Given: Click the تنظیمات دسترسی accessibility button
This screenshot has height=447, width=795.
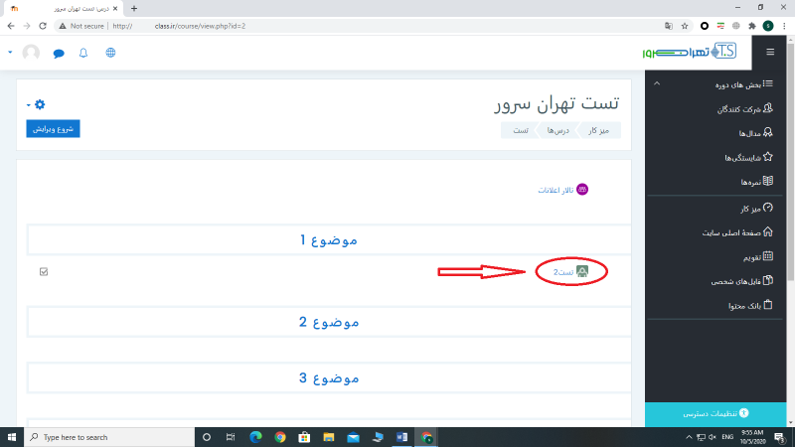Looking at the screenshot, I should pos(715,414).
